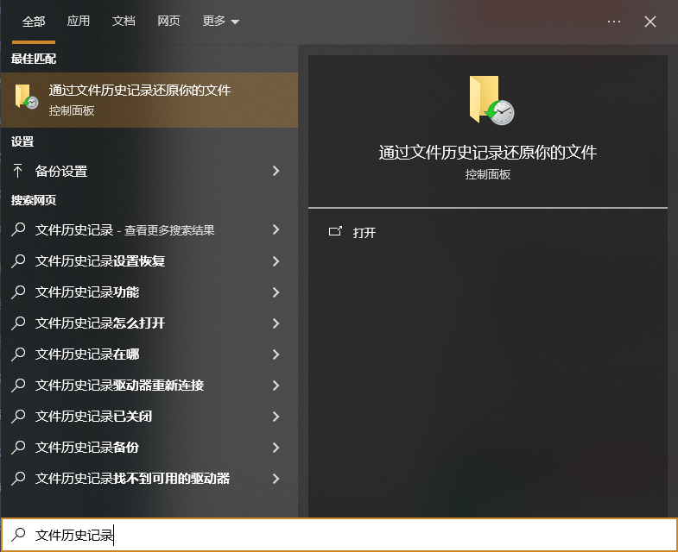The width and height of the screenshot is (678, 552).
Task: Click the 控制面板 label in preview pane
Action: (x=488, y=174)
